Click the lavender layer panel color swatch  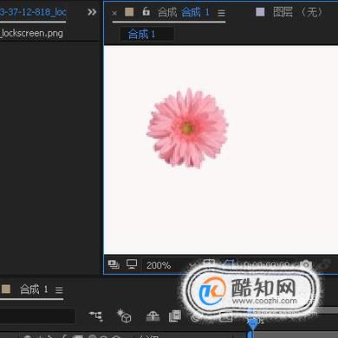(x=260, y=12)
